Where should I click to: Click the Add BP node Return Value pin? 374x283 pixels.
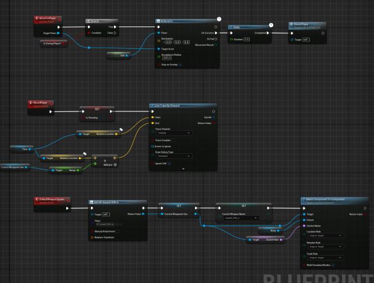tap(143, 214)
